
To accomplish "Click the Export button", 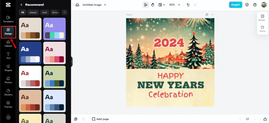I will 236,5.
